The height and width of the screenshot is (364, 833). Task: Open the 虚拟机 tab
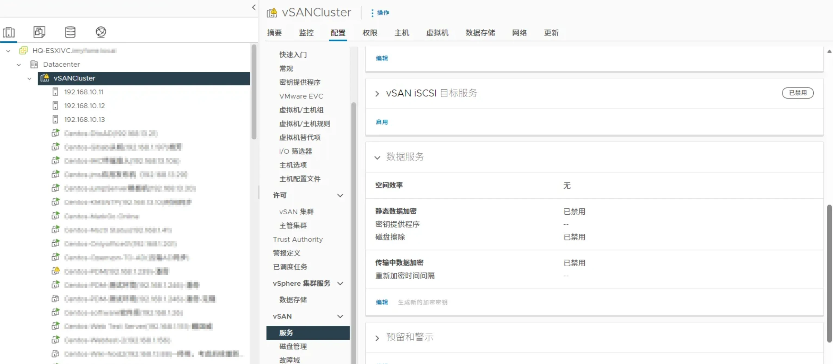click(x=437, y=33)
